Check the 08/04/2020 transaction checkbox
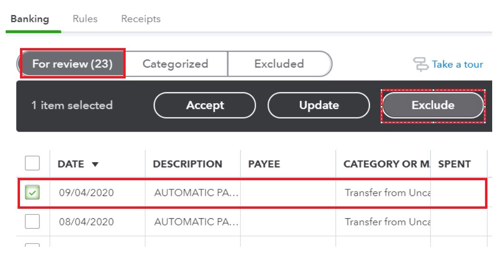 click(32, 222)
